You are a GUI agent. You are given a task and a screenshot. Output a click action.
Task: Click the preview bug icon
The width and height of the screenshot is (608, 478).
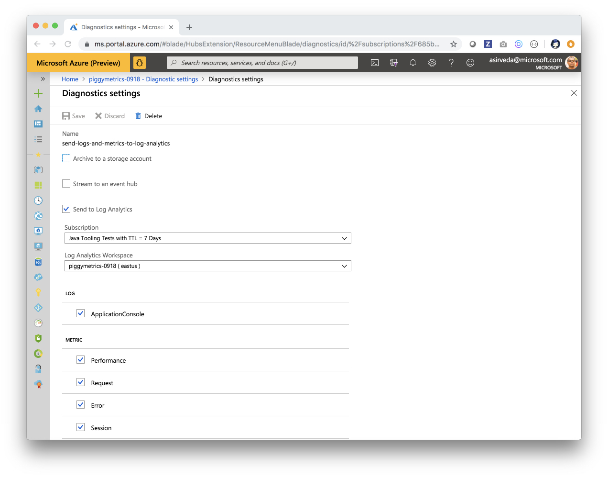click(140, 63)
